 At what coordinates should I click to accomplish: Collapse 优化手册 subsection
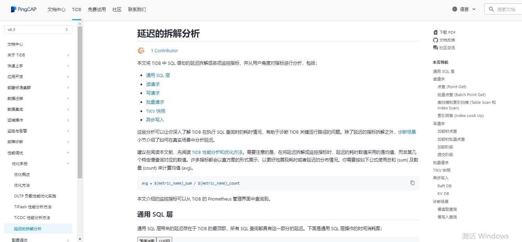pos(68,164)
